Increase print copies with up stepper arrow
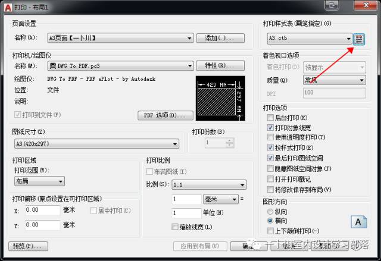Screen dimensions: 381x261 [x=230, y=140]
